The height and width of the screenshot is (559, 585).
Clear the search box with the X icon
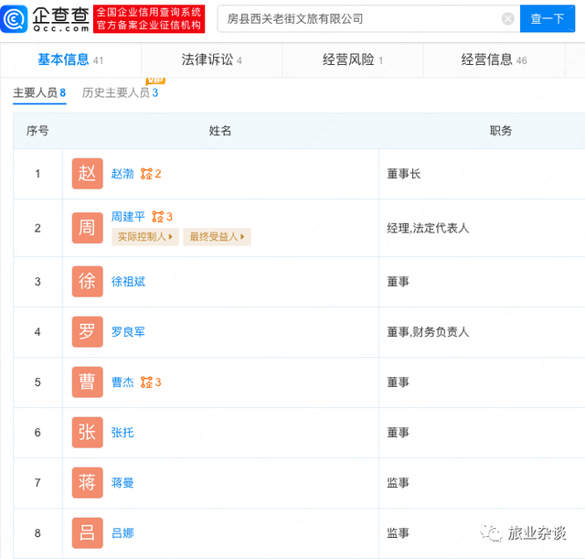[x=508, y=18]
